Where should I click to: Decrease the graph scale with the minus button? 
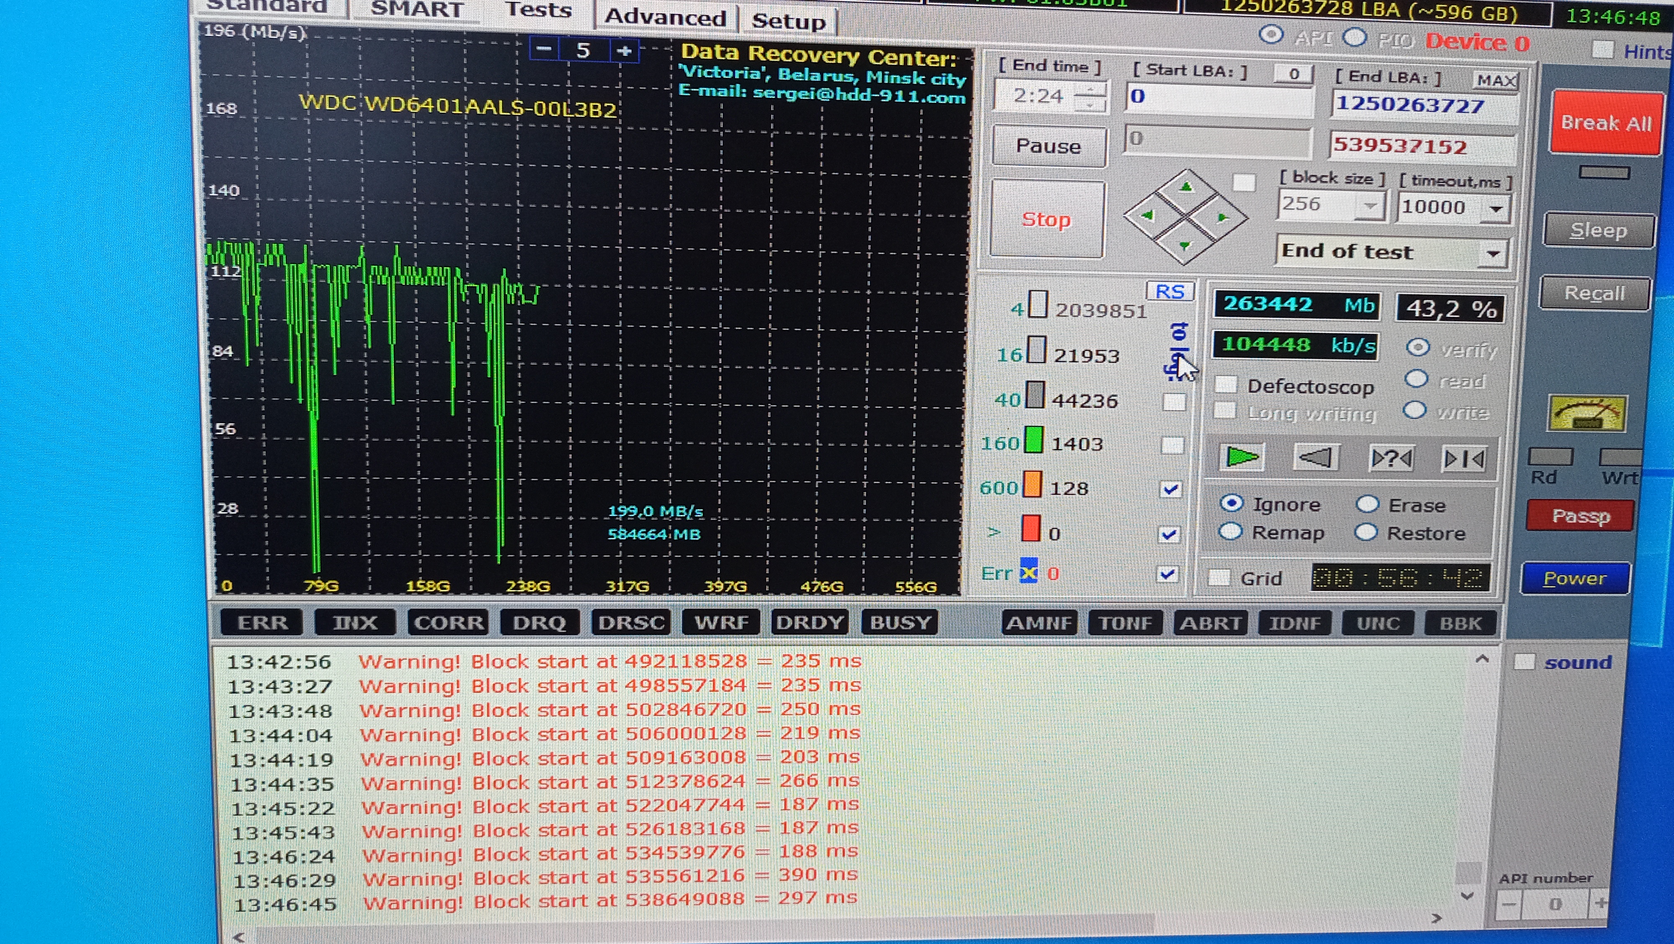click(x=544, y=49)
